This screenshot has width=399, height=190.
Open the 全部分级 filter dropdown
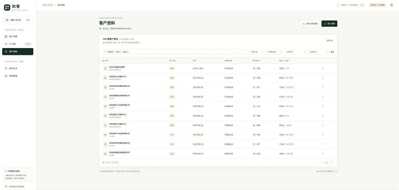coord(257,52)
